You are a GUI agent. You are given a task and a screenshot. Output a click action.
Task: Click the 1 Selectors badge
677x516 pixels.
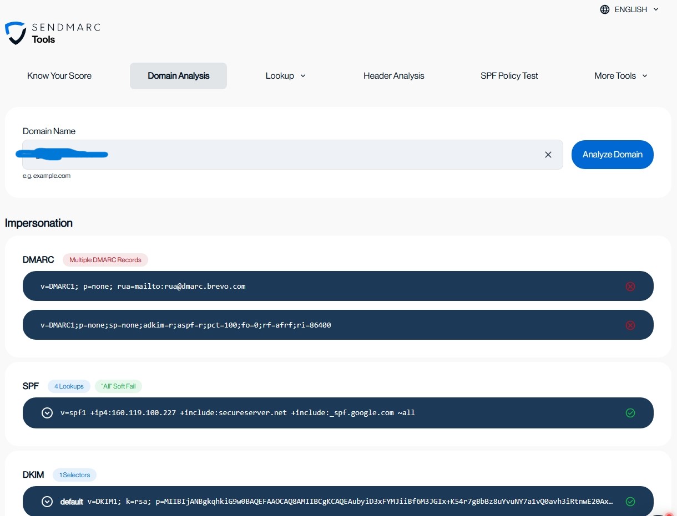pos(75,475)
